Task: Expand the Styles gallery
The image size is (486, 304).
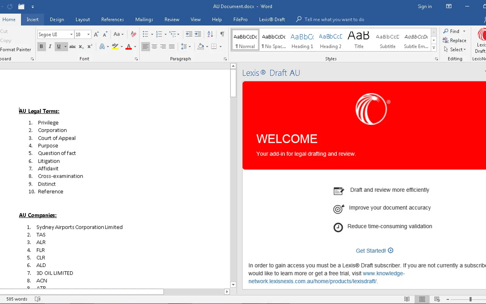Action: [434, 48]
